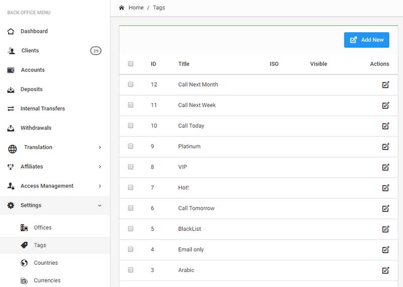Click the edit icon for Arabic tag
This screenshot has width=403, height=287.
pyautogui.click(x=385, y=270)
